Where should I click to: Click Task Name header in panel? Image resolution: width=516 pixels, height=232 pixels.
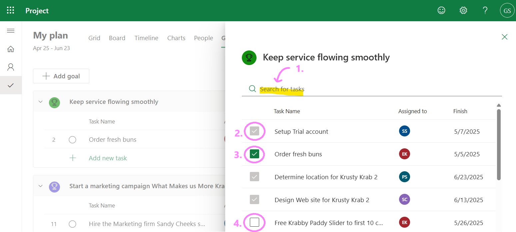(x=287, y=111)
